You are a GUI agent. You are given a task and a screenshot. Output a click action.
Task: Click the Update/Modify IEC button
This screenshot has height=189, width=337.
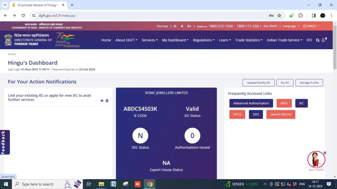pyautogui.click(x=258, y=83)
